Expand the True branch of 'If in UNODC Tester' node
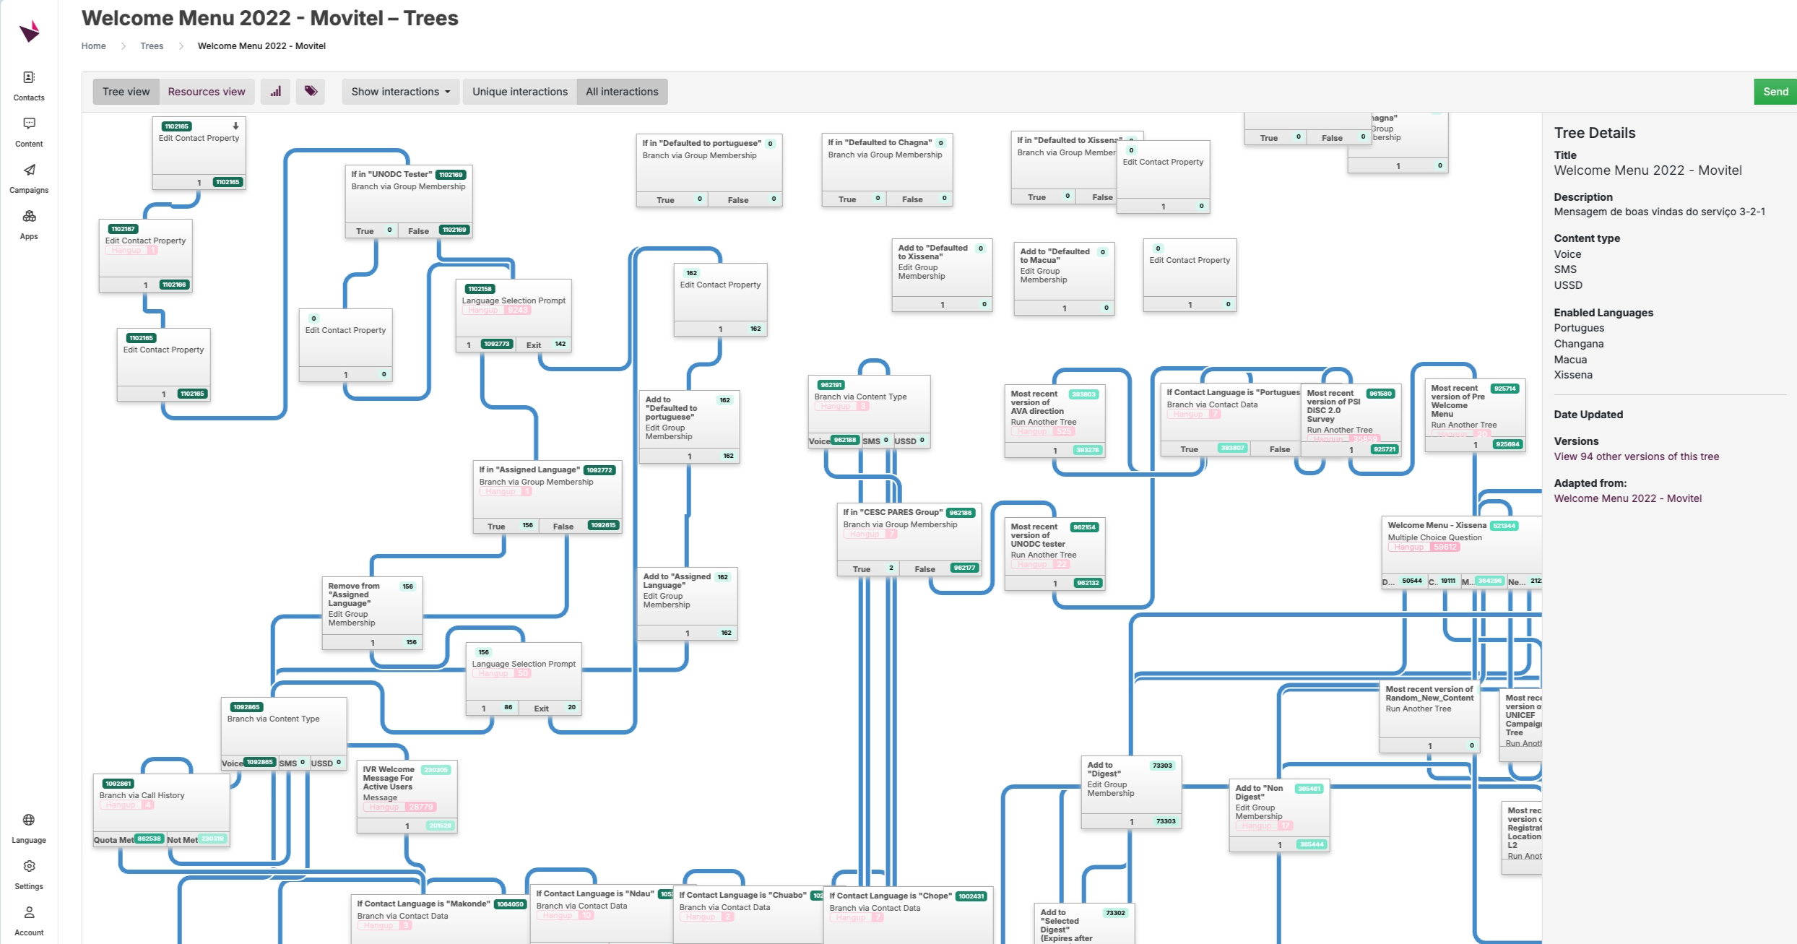1797x944 pixels. 364,230
